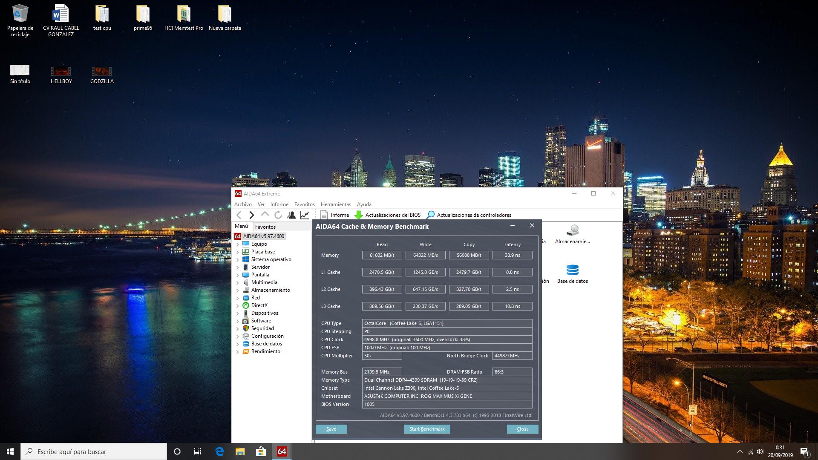Click the Start Benchmark button
818x460 pixels.
(427, 429)
